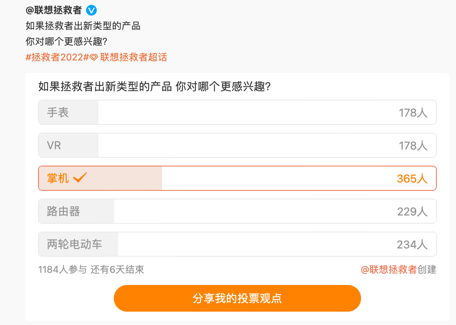Click the 178人 count on 手表 row

(413, 113)
